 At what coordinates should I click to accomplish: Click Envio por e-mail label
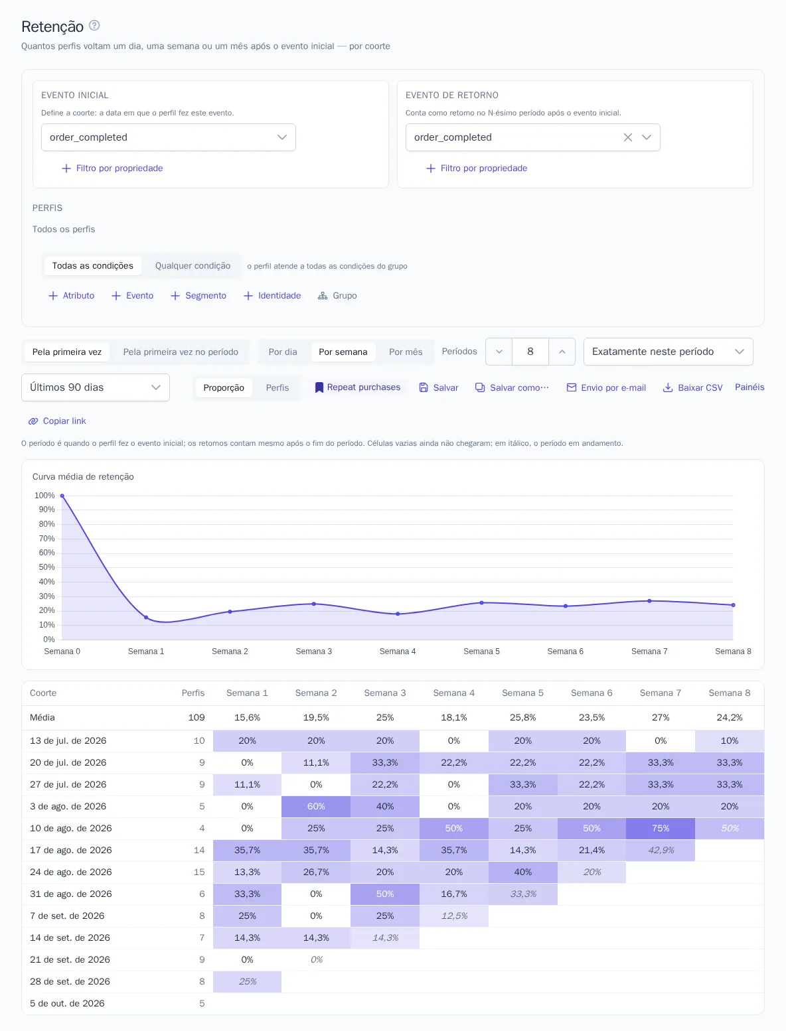click(x=613, y=387)
